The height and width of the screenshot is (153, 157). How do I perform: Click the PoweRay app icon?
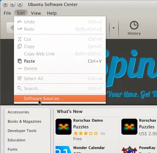tap(129, 149)
